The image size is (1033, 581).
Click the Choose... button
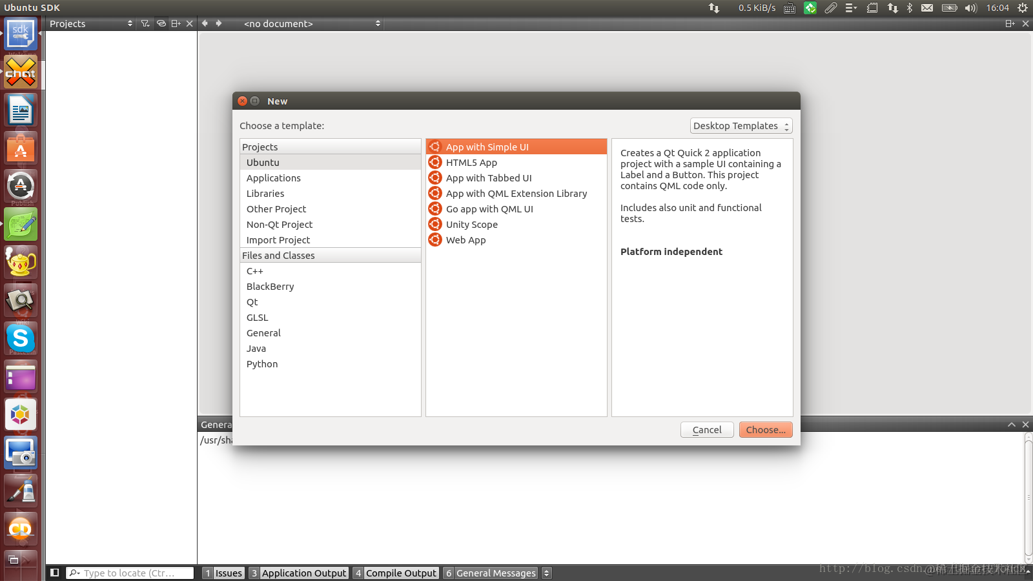(x=766, y=430)
